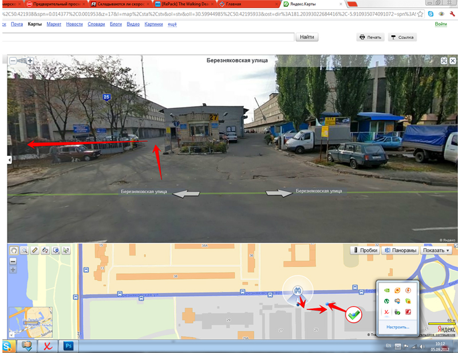Select the hand pan tool on map

point(14,250)
